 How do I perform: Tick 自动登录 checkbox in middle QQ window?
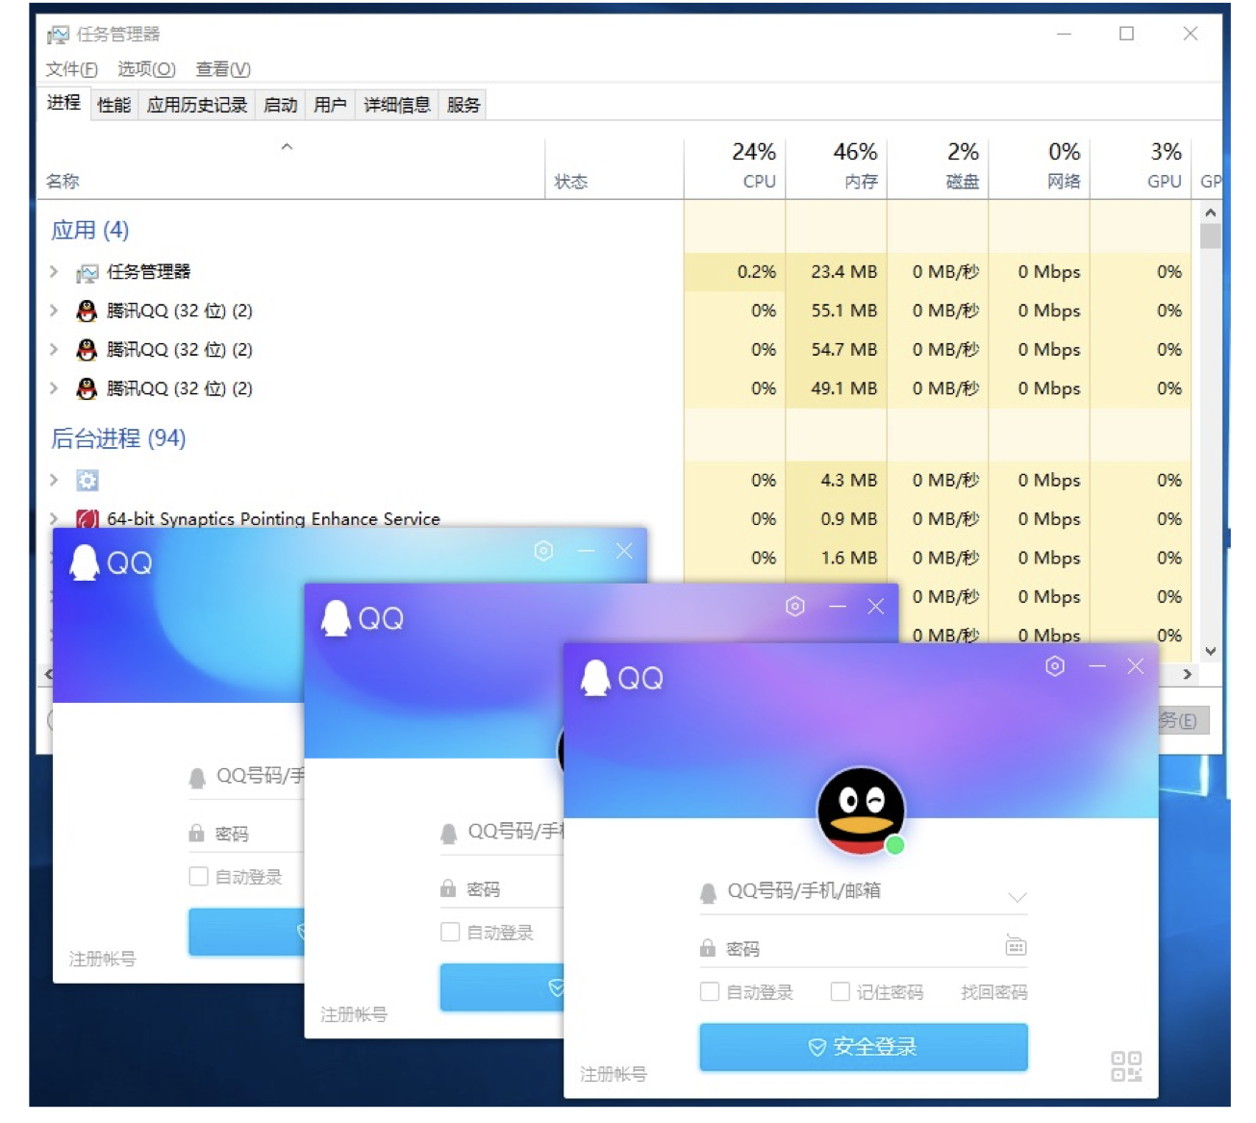tap(450, 932)
